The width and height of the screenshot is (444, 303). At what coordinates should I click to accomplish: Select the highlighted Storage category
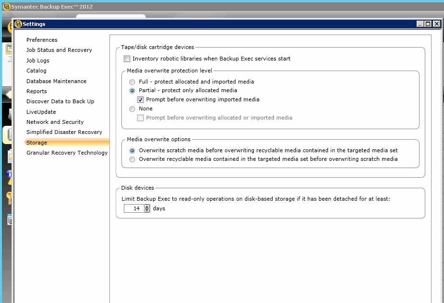(x=67, y=143)
